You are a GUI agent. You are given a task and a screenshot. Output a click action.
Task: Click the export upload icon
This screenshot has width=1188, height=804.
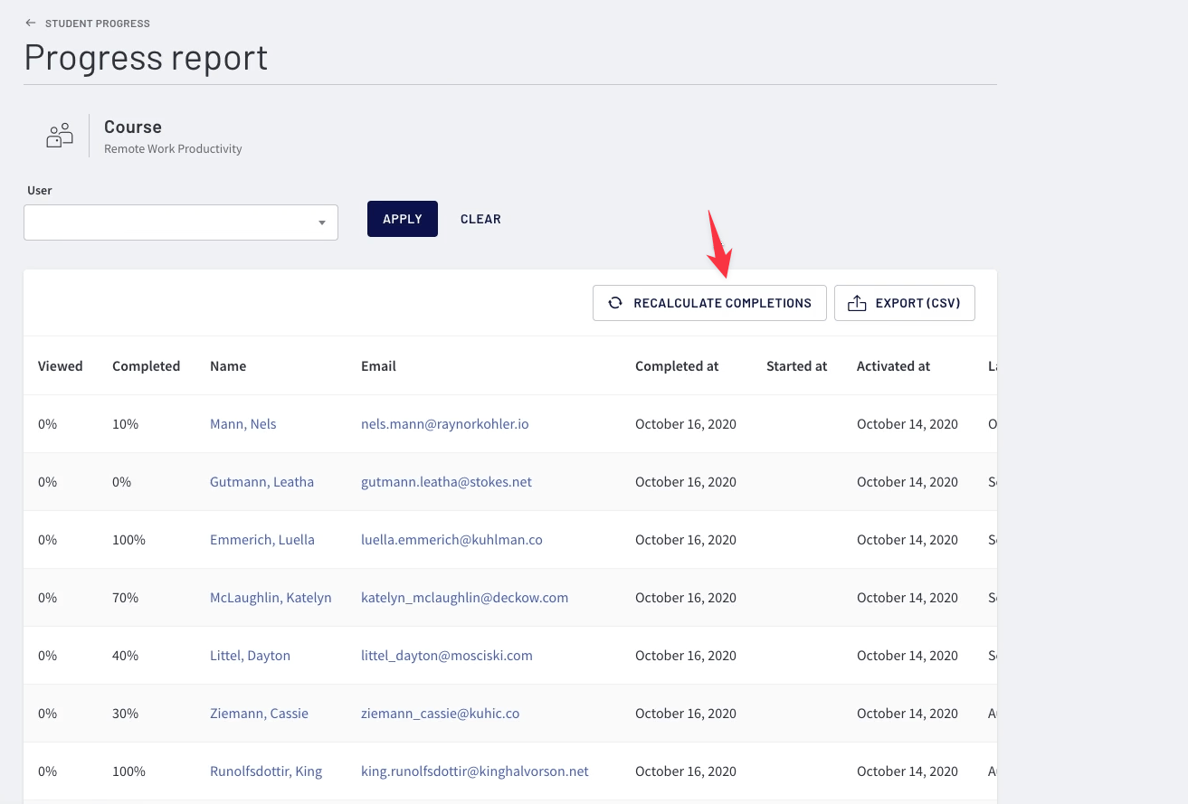click(x=856, y=303)
